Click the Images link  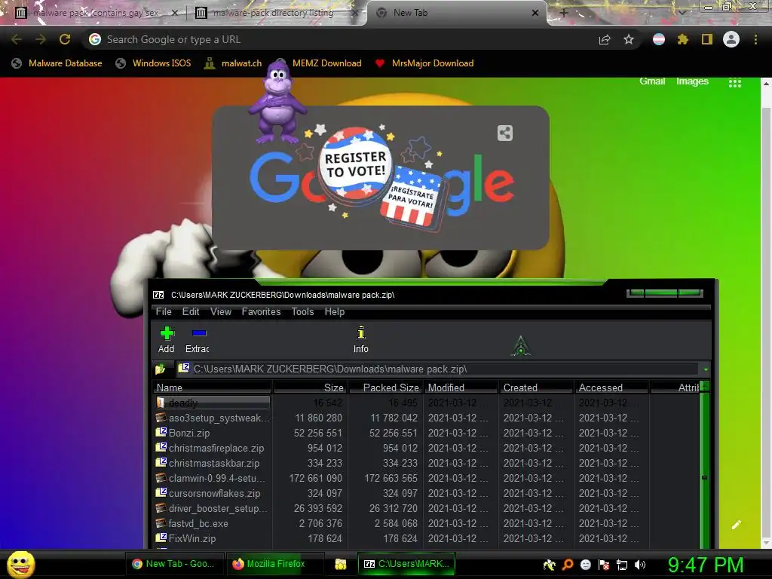(692, 81)
